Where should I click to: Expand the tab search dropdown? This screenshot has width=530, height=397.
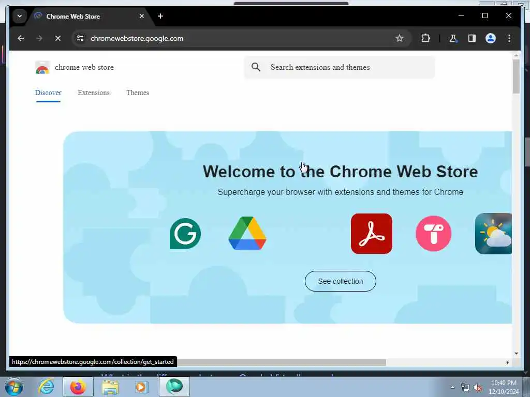click(x=20, y=16)
